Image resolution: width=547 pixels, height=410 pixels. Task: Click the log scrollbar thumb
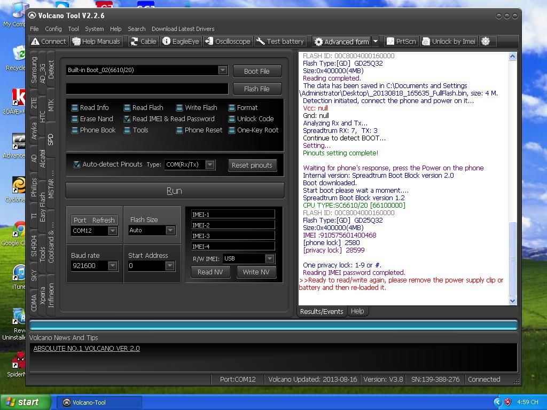pos(512,258)
